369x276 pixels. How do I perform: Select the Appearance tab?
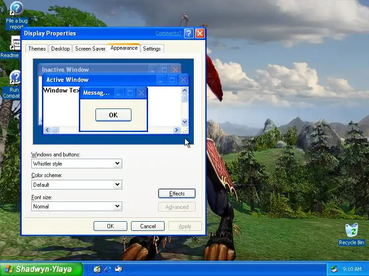124,48
